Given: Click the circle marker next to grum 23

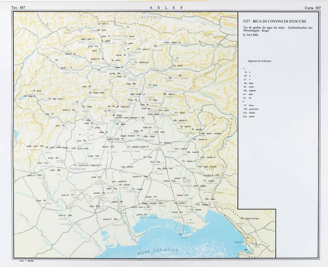Looking at the screenshot, I should click(x=68, y=68).
